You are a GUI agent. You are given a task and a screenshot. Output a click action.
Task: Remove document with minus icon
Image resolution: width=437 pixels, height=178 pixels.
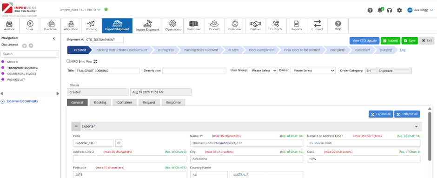(31, 46)
